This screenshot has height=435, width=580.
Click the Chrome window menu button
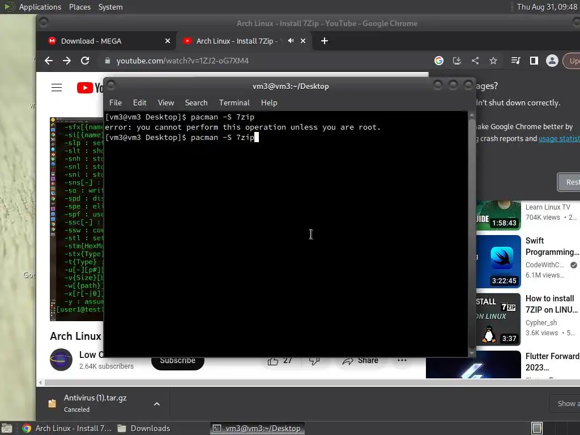[43, 23]
